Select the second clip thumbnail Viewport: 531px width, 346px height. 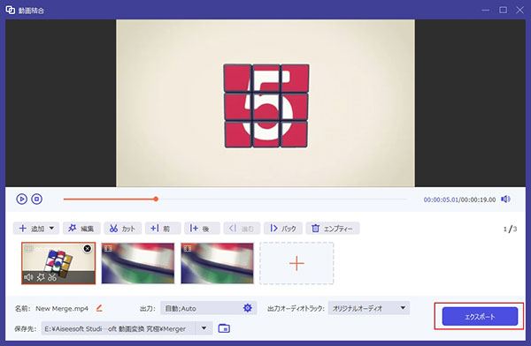point(138,263)
